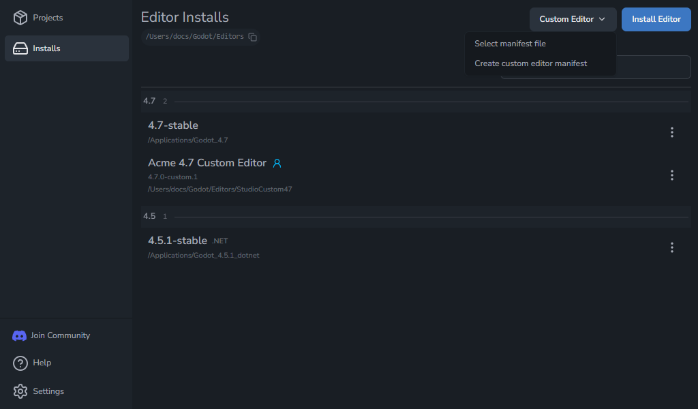Open the Custom Editor dropdown

click(573, 19)
